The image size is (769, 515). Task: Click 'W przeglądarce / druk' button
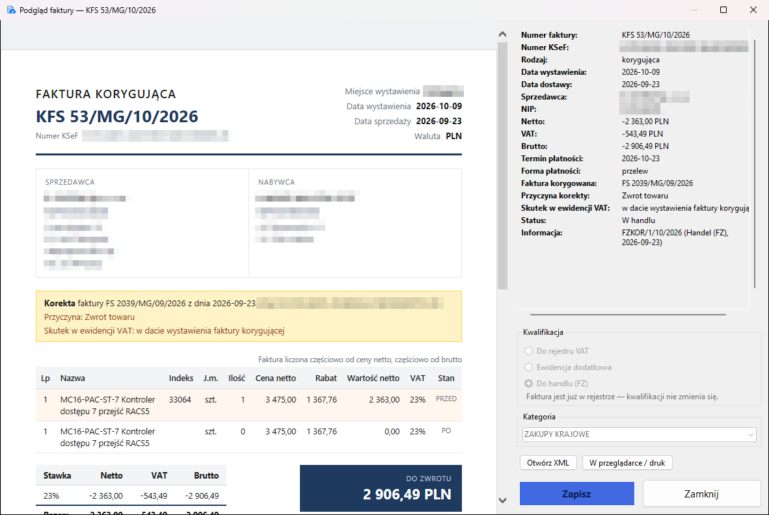[x=627, y=462]
